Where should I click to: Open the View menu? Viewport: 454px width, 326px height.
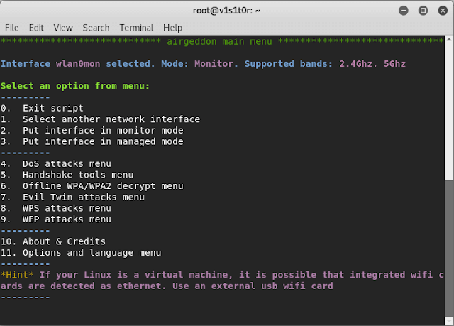coord(63,27)
